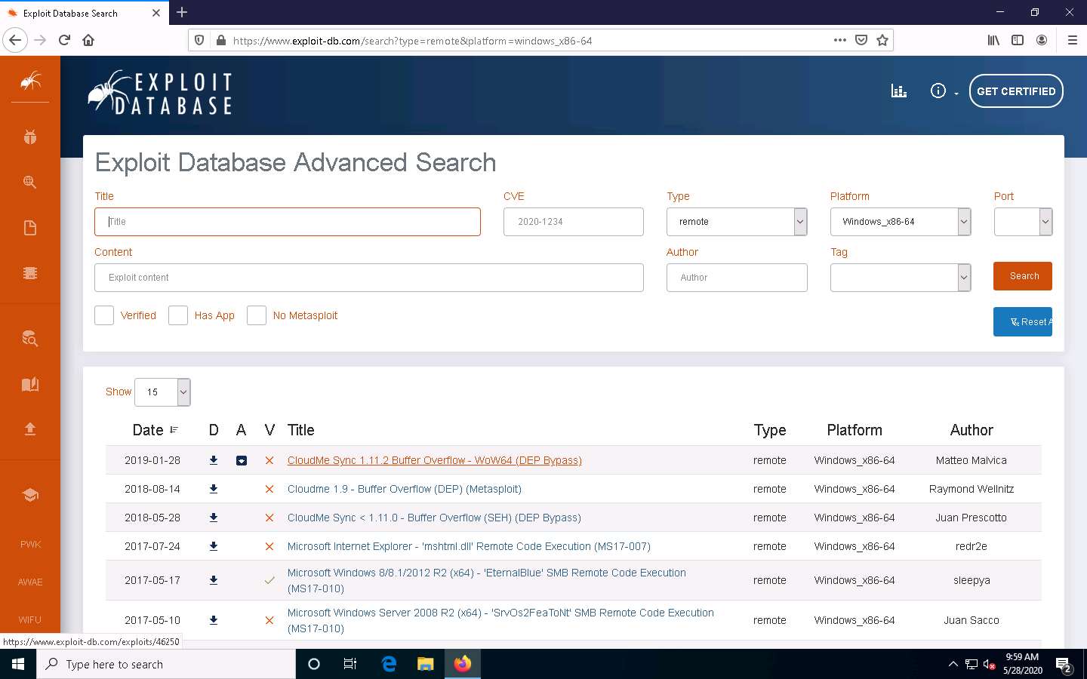This screenshot has width=1087, height=679.
Task: Open the Platform dropdown showing Windows_x86-64
Action: (901, 222)
